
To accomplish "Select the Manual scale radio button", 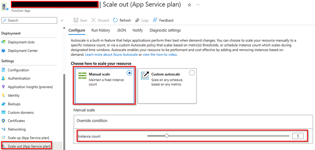I will (x=130, y=73).
